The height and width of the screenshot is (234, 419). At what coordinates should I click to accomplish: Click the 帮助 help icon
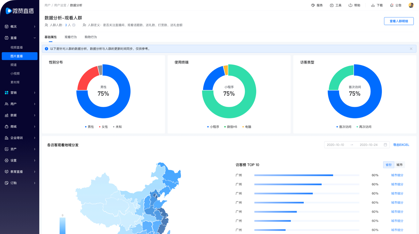[350, 5]
